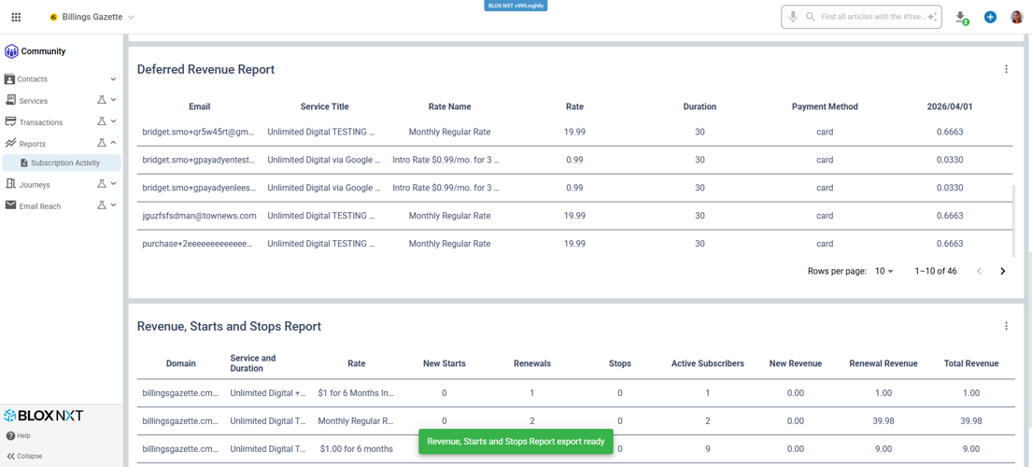The image size is (1032, 467).
Task: Expand the Contacts menu
Action: click(61, 79)
